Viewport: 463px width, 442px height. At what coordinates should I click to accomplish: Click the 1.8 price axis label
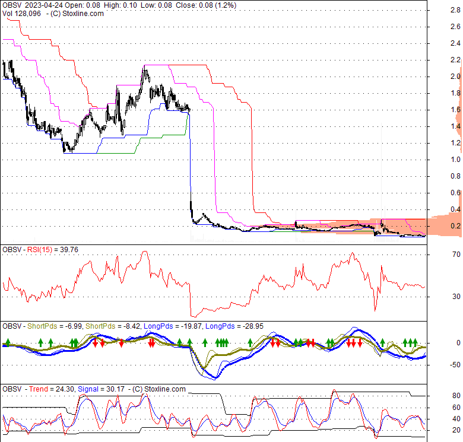455,93
